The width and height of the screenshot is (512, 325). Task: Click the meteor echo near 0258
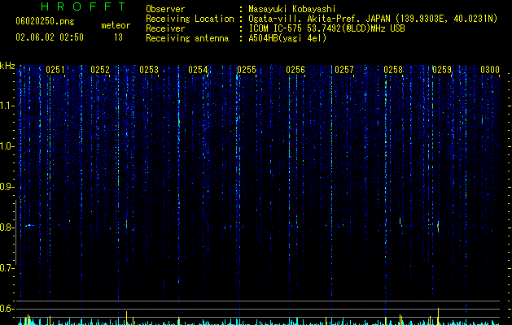(x=400, y=222)
